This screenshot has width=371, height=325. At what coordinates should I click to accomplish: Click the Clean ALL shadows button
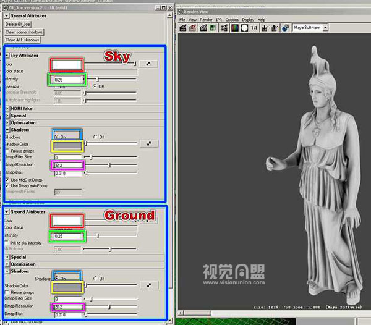click(22, 40)
